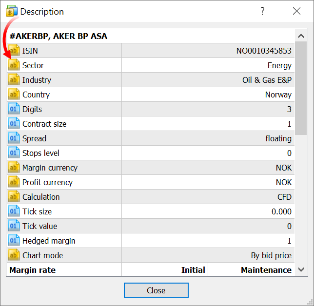Click the Tick value row icon
314x306 pixels.
coord(14,226)
